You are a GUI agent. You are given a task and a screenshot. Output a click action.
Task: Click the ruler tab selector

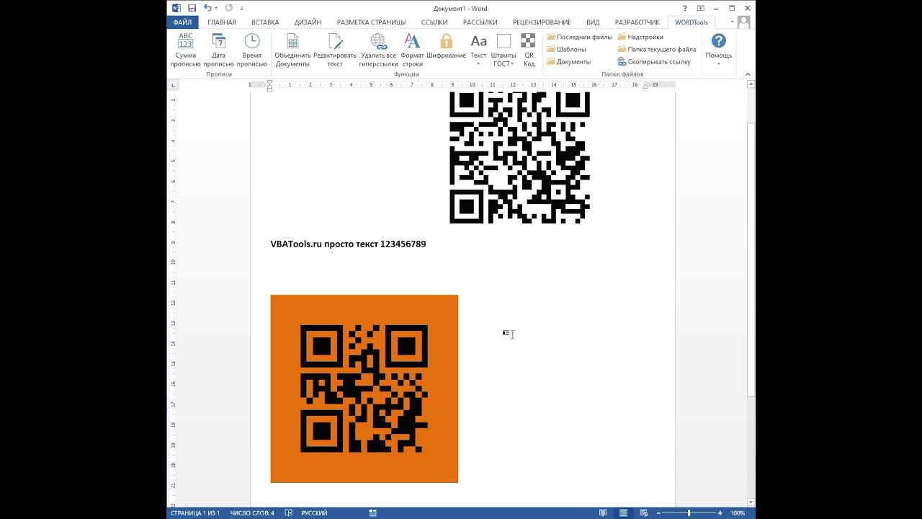(173, 85)
